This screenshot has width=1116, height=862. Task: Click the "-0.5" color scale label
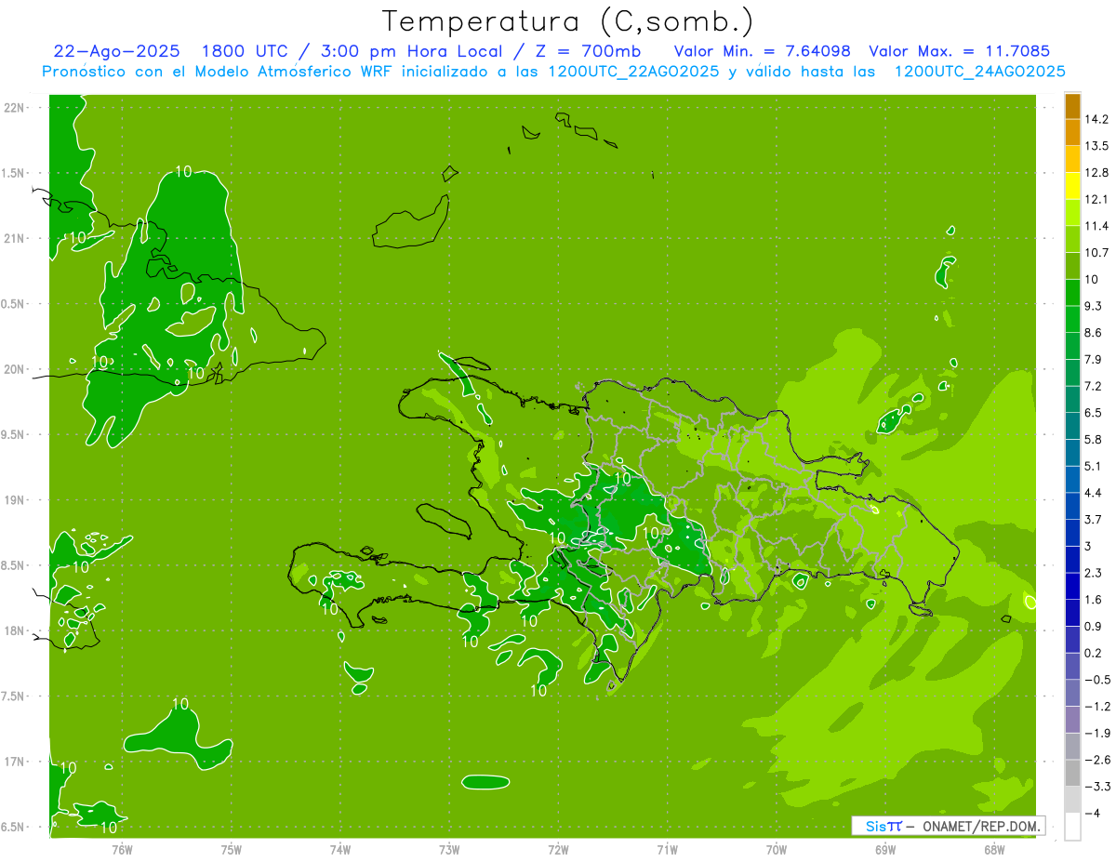[x=1097, y=680]
